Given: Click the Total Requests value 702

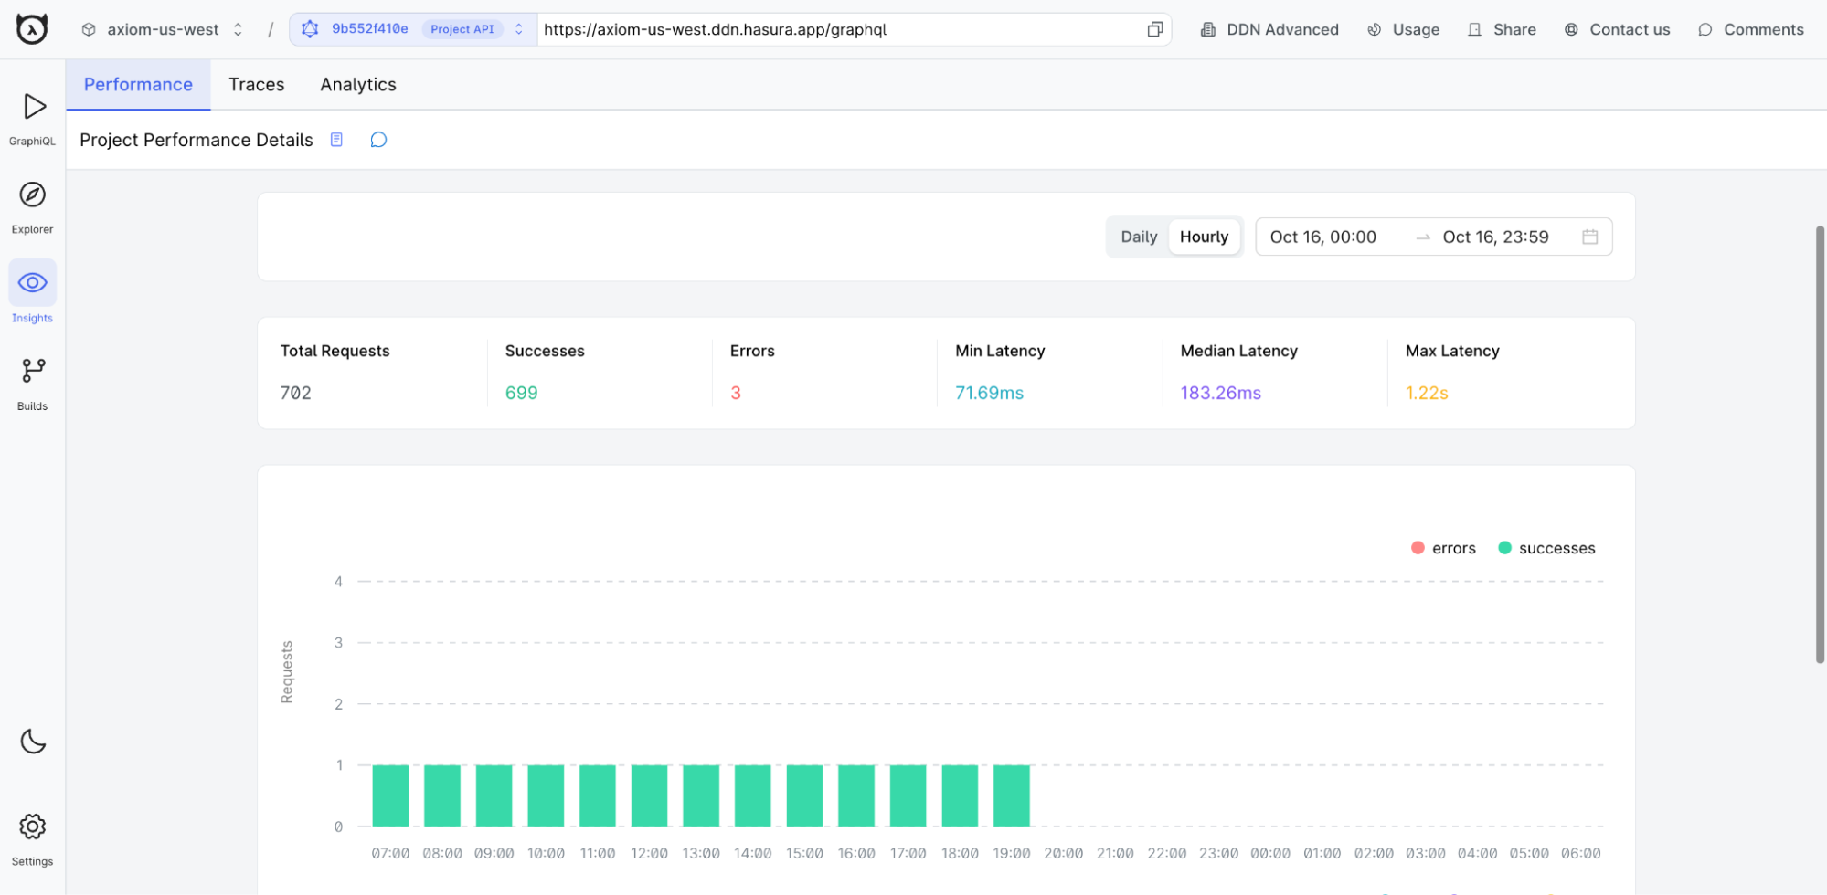Looking at the screenshot, I should [295, 393].
